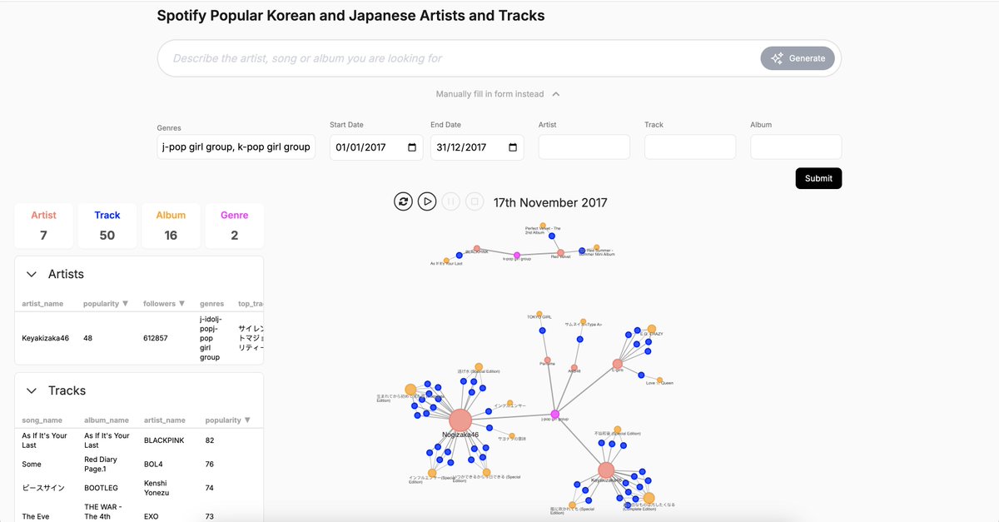Focus the Track filter text field
The width and height of the screenshot is (999, 522).
pyautogui.click(x=690, y=147)
